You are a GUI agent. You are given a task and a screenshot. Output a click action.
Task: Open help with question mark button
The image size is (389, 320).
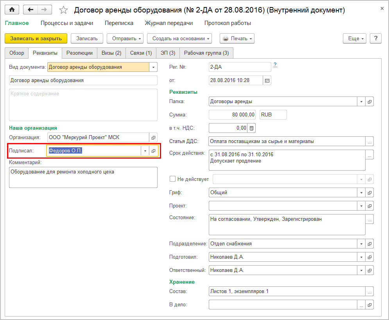click(376, 38)
